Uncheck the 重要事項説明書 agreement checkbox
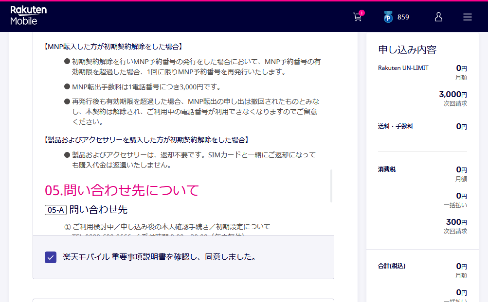This screenshot has height=302, width=488. point(51,257)
